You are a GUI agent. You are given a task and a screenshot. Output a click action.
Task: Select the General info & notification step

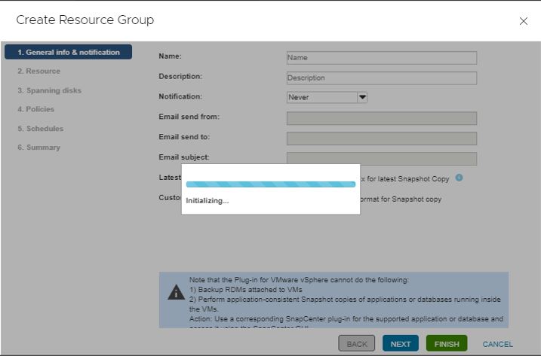[x=68, y=52]
